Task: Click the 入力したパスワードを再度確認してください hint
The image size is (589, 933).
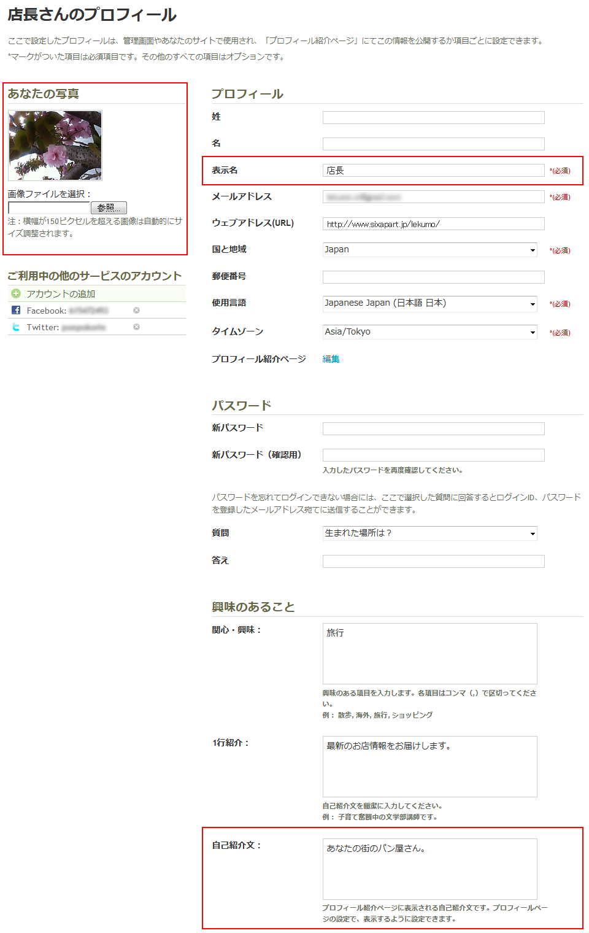Action: 393,470
